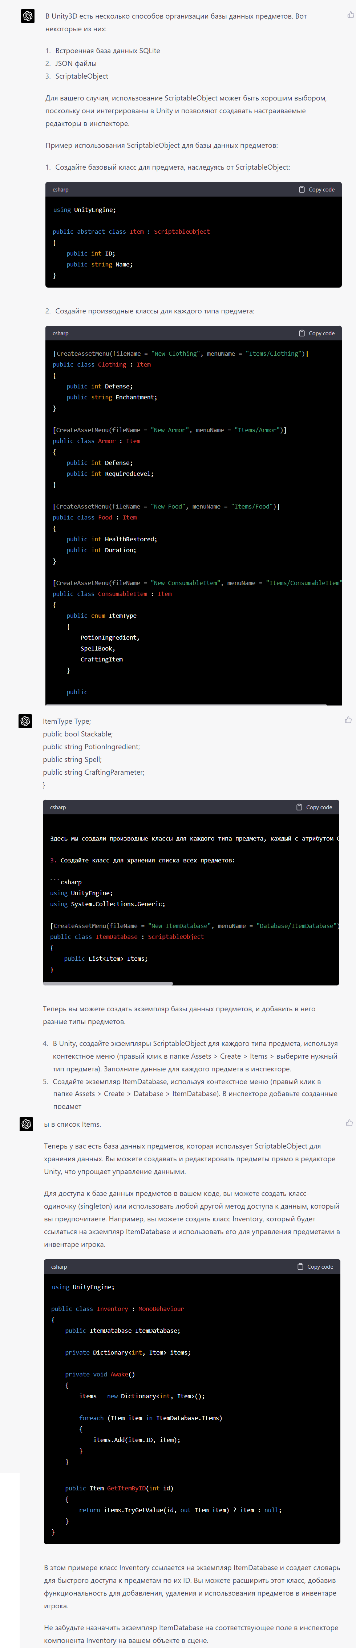Click thumbs-up beside 'ы в список Items.' message
Viewport: 356px width, 1648px height.
click(x=349, y=1123)
